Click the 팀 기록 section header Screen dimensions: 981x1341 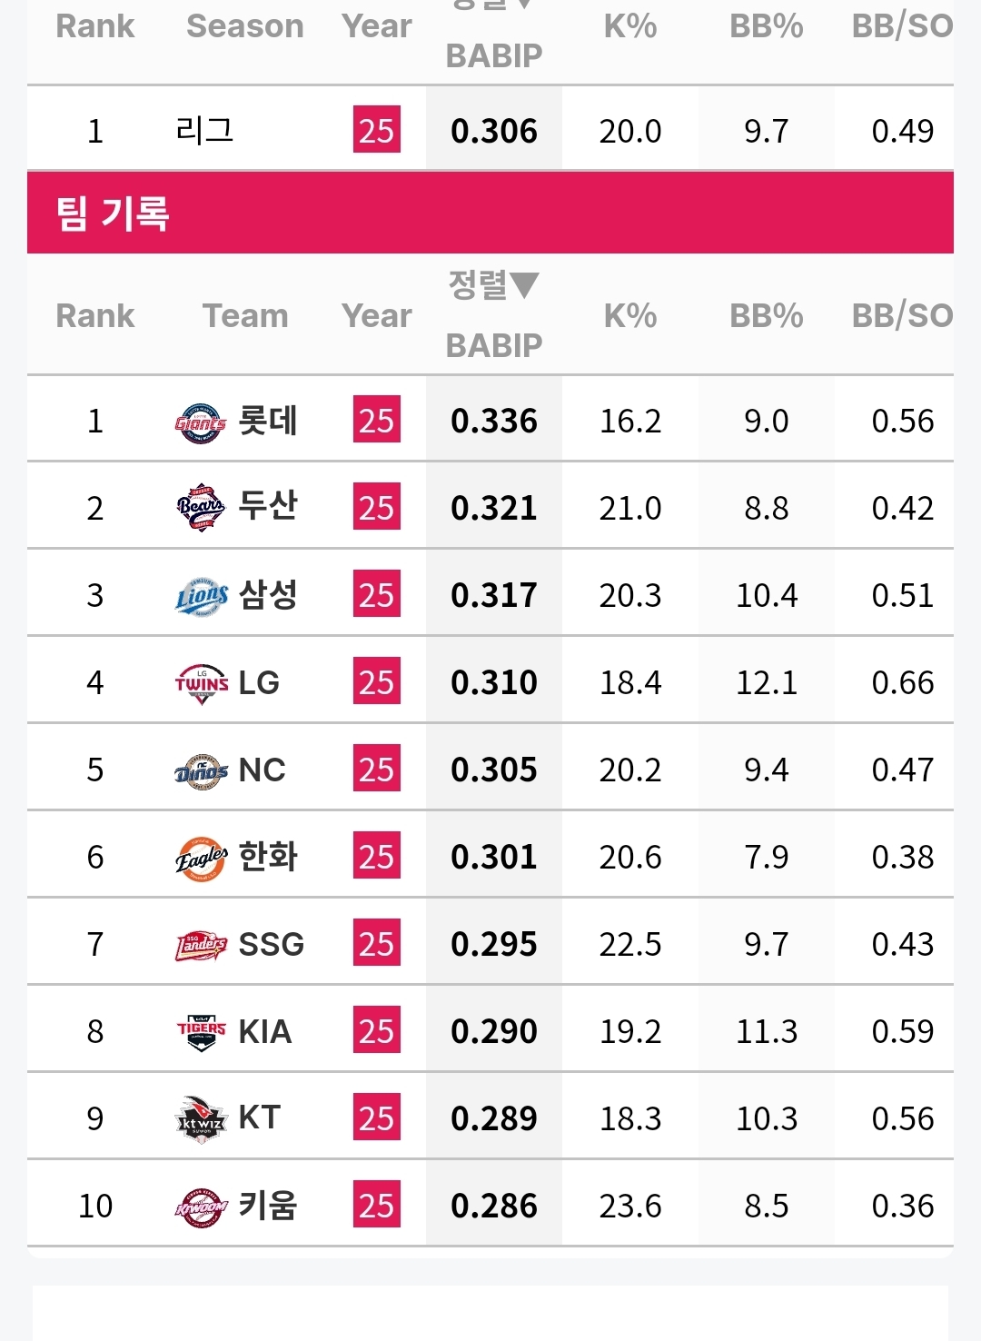click(x=490, y=213)
